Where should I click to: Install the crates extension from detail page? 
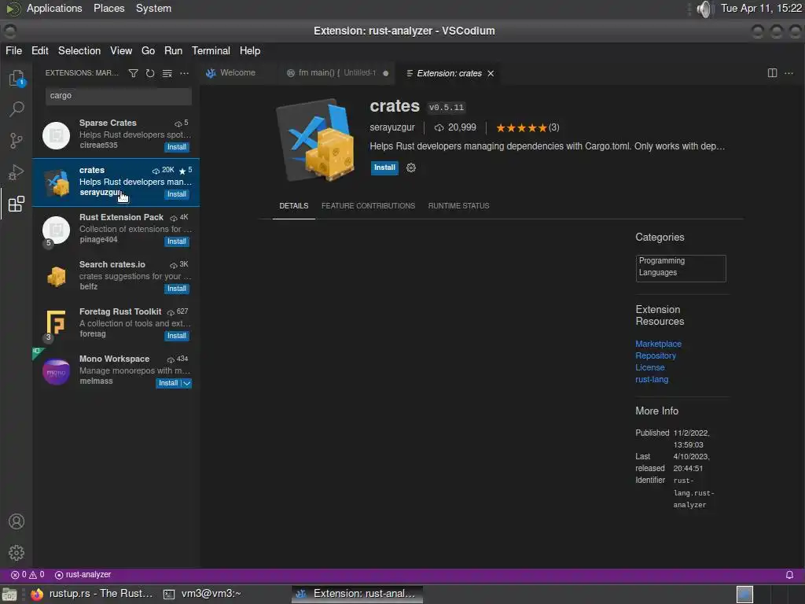coord(384,168)
